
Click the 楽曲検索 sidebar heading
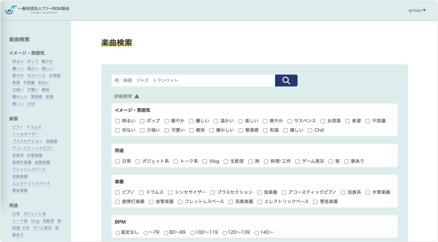pos(19,40)
